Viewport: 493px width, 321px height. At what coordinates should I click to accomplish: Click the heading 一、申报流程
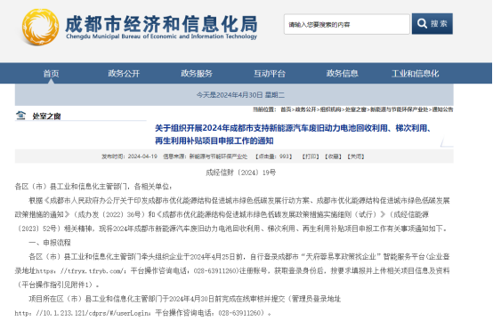click(x=50, y=243)
